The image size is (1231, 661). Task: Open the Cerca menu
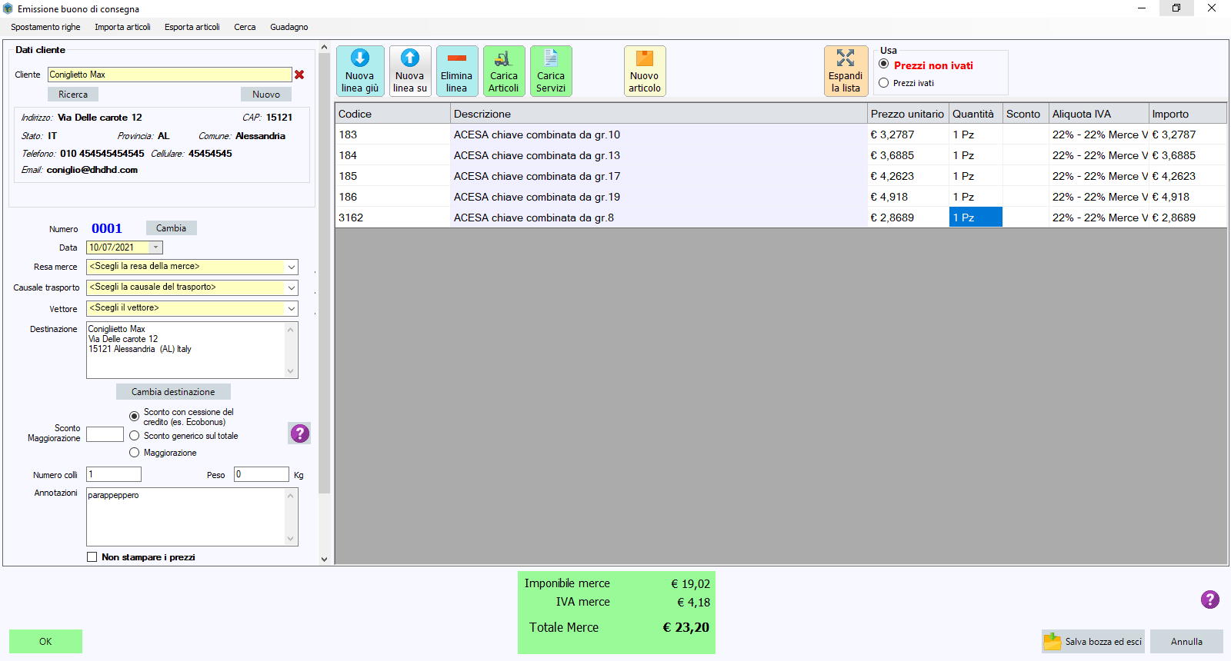point(245,27)
